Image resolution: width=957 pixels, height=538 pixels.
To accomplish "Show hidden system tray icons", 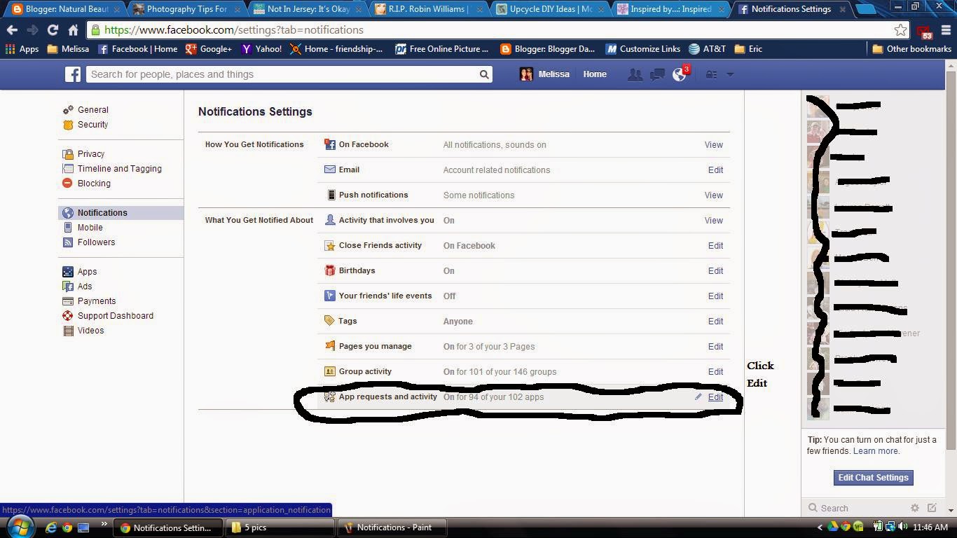I will 820,527.
